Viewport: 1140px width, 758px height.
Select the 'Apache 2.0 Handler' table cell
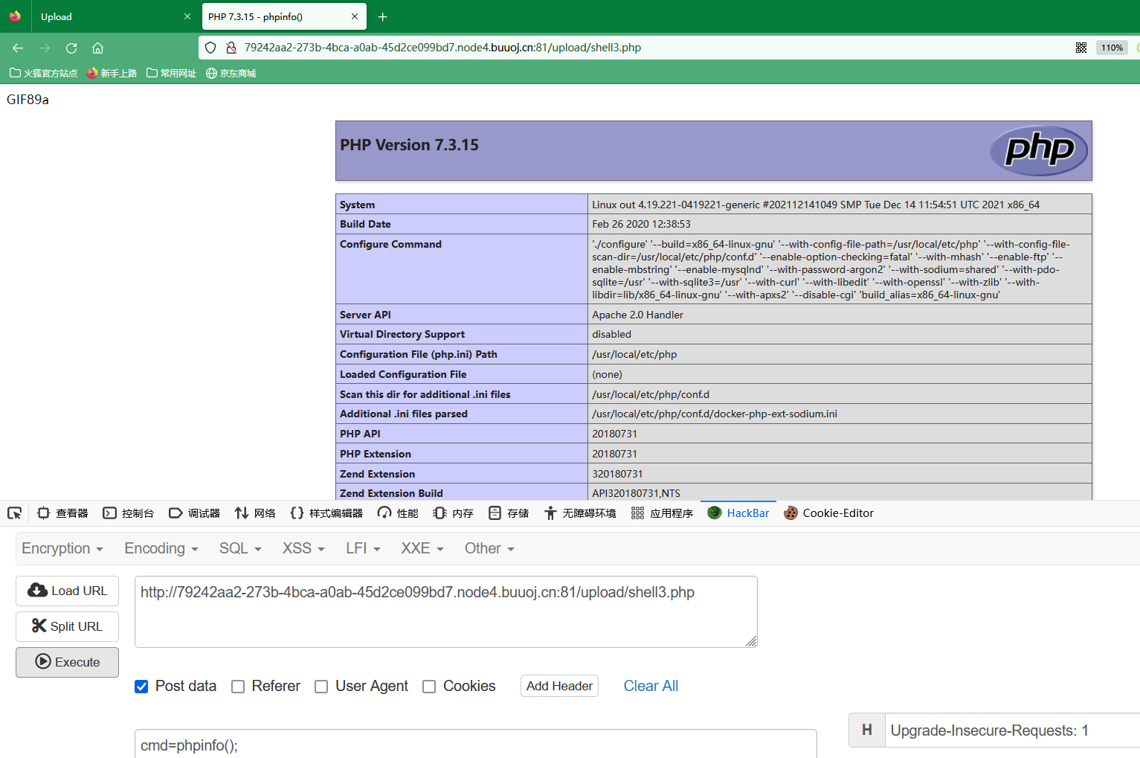tap(840, 315)
